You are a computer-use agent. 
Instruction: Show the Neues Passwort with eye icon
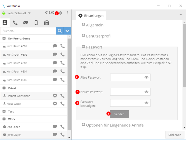(x=146, y=92)
